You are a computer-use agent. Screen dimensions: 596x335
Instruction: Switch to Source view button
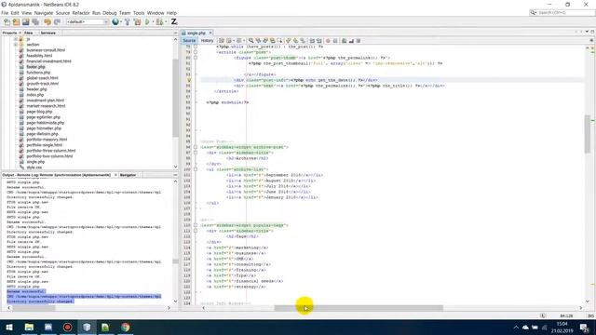pyautogui.click(x=189, y=41)
